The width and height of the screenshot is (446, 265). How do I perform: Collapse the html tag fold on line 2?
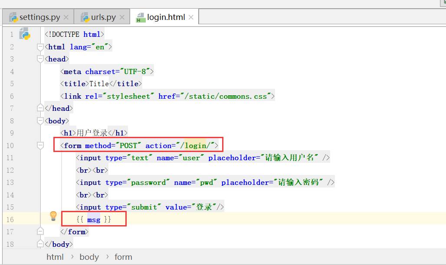pyautogui.click(x=40, y=47)
